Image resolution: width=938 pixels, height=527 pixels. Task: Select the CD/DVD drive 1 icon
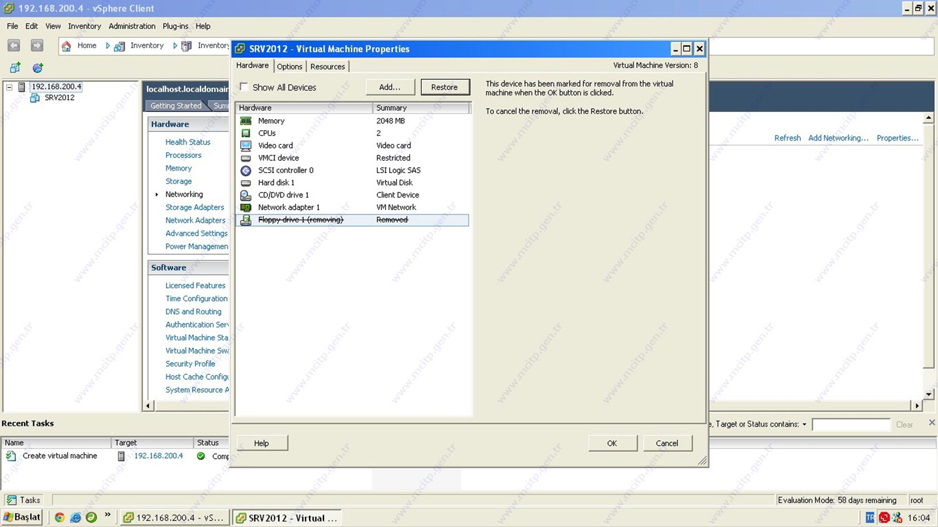click(x=246, y=195)
